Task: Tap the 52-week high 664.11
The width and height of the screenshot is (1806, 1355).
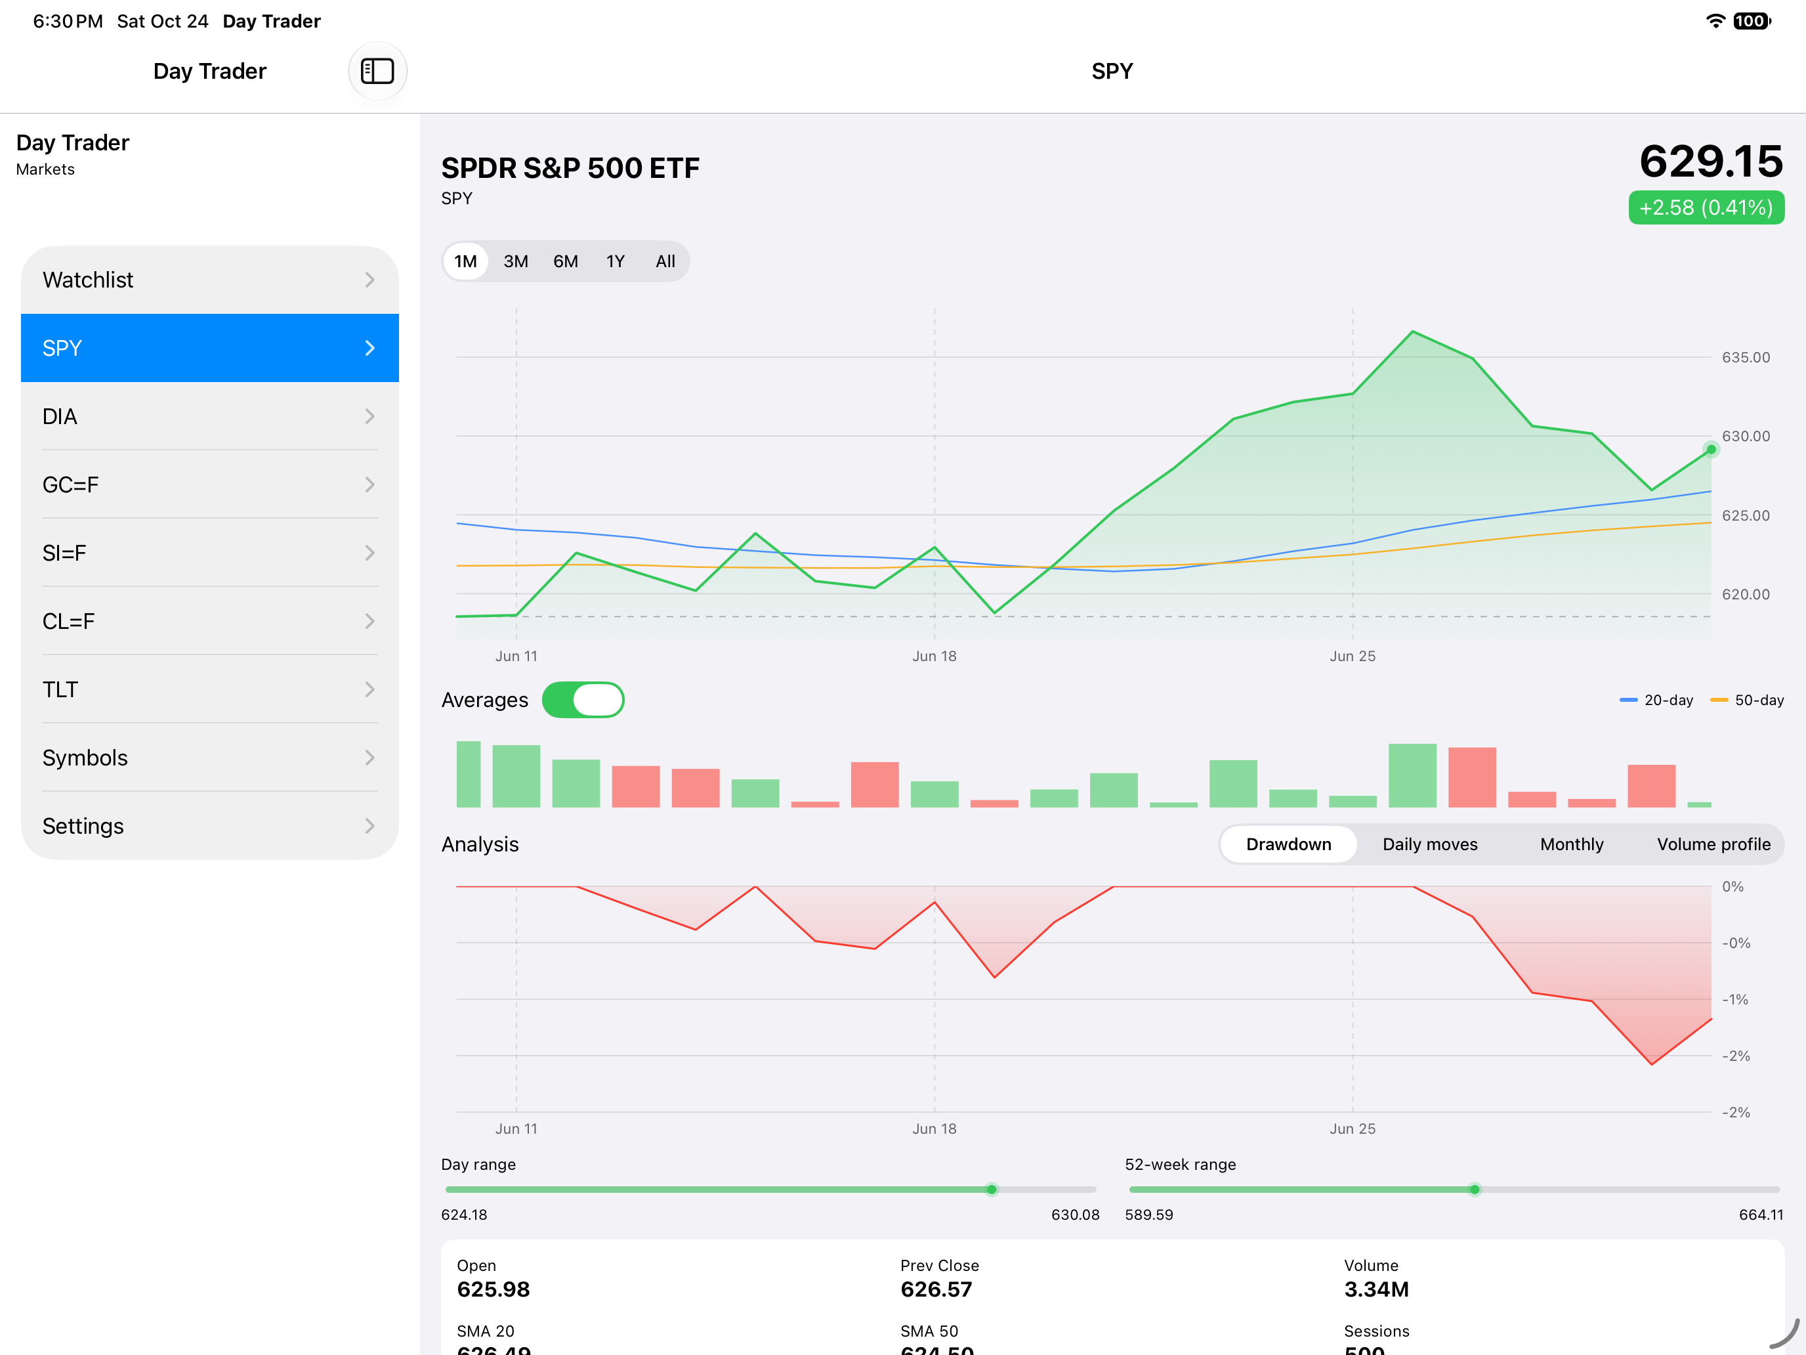Action: [1761, 1215]
